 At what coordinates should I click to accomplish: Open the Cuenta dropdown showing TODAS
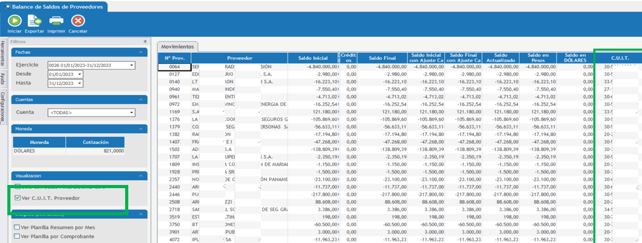(131, 112)
